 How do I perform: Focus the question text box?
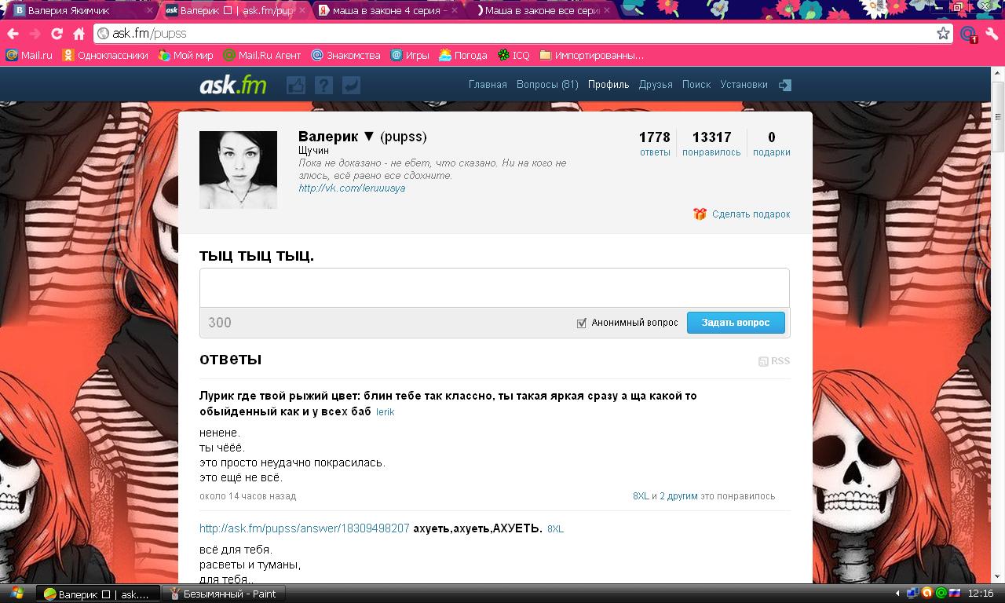pos(495,287)
